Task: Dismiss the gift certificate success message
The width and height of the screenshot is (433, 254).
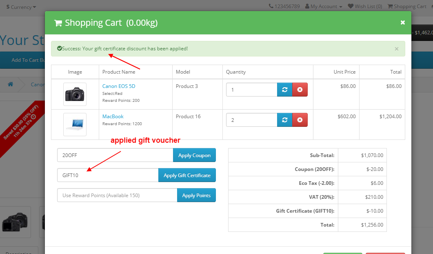Action: click(396, 49)
